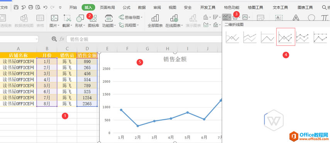Choose the highlighted line-with-markers chart thumbnail

[x=286, y=37]
